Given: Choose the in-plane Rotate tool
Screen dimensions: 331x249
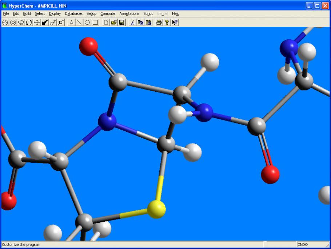Looking at the screenshot, I should tap(29, 22).
